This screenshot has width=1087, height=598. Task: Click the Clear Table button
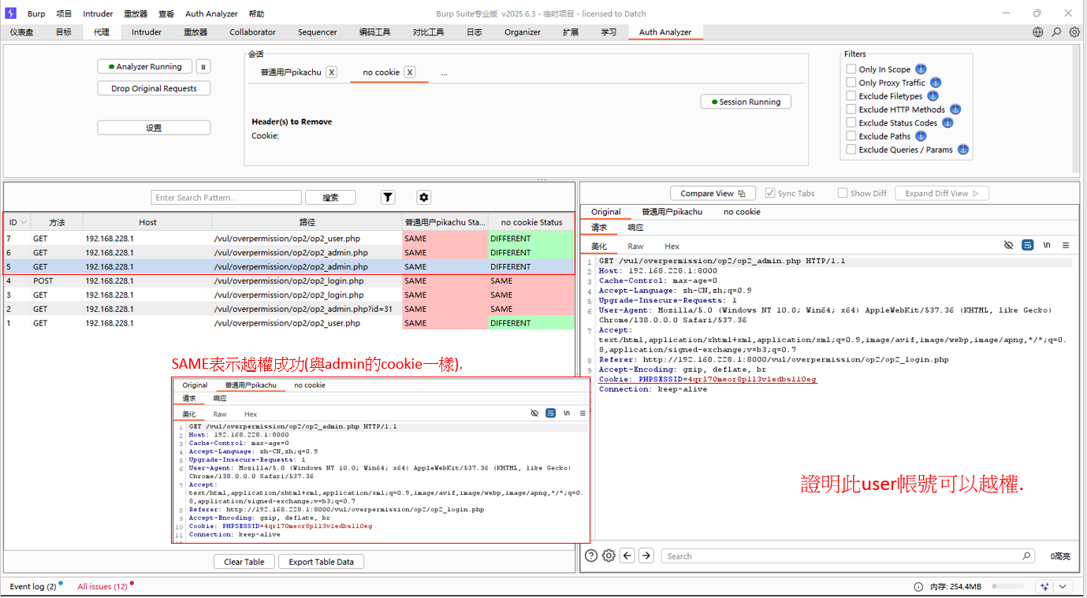click(x=244, y=562)
